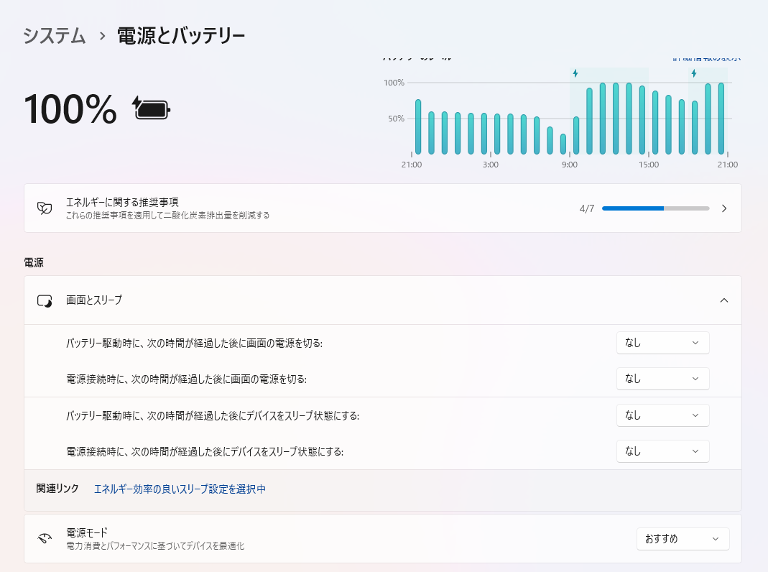This screenshot has height=572, width=768.
Task: Click the rightmost bar in the battery chart
Action: click(x=721, y=119)
